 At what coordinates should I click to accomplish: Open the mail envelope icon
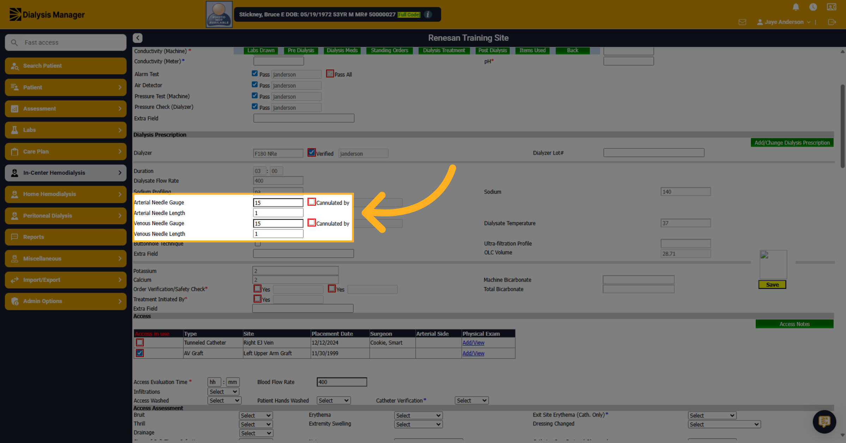742,22
